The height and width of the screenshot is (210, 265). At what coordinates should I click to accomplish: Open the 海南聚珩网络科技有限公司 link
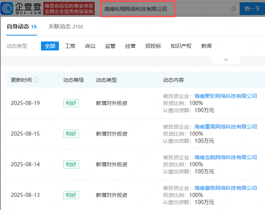[x=225, y=96]
